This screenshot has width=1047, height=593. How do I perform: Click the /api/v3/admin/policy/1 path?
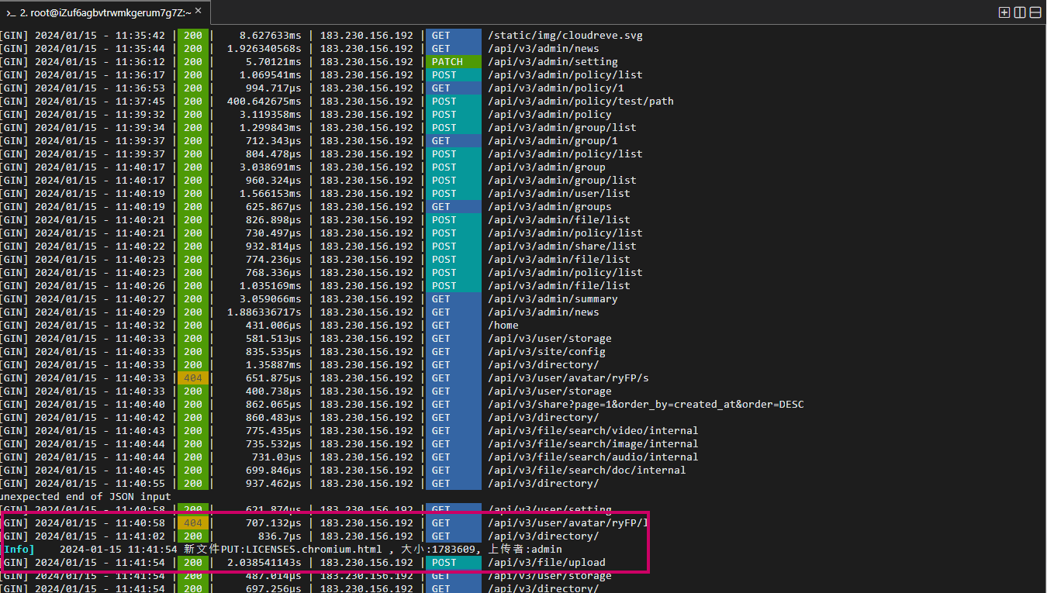click(556, 88)
